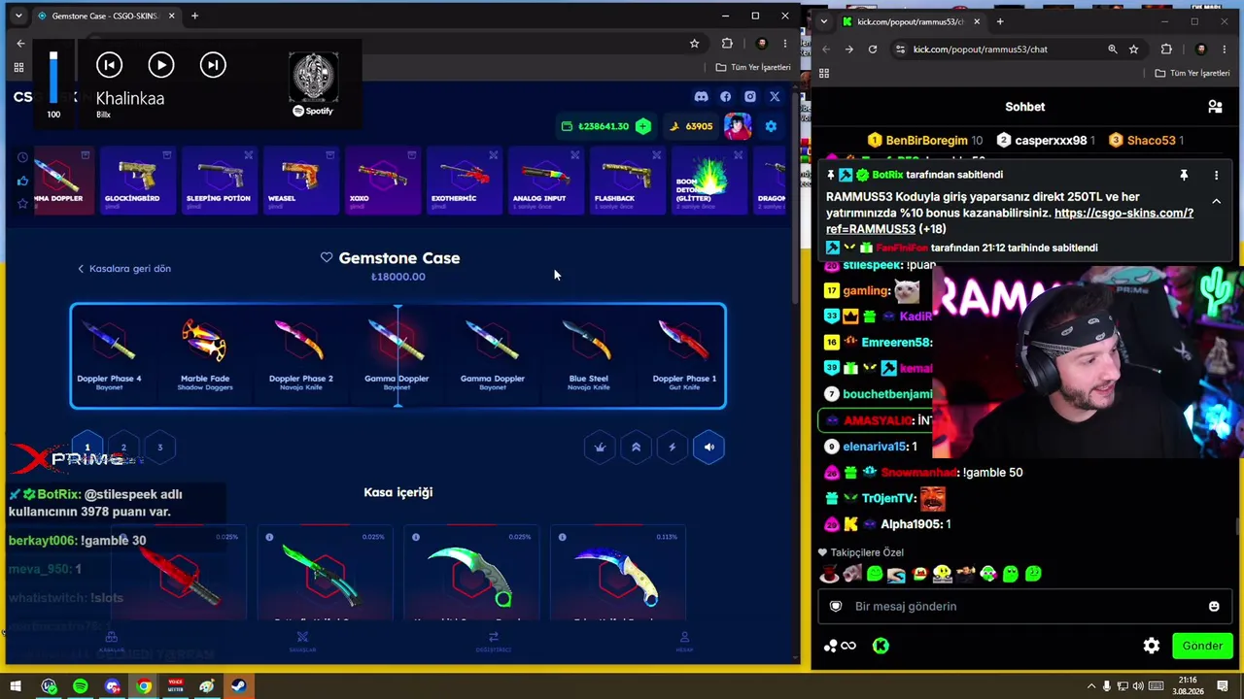Open the XOXO drop card
The width and height of the screenshot is (1244, 699).
[382, 182]
